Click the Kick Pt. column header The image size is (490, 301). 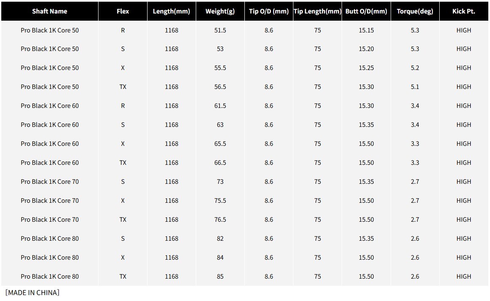click(463, 11)
